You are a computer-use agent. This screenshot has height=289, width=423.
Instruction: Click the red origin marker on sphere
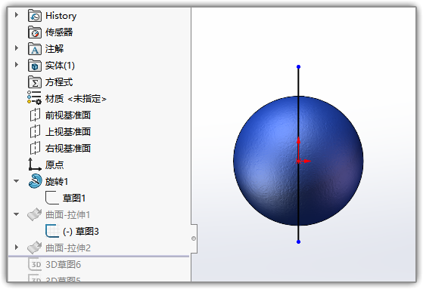[298, 161]
